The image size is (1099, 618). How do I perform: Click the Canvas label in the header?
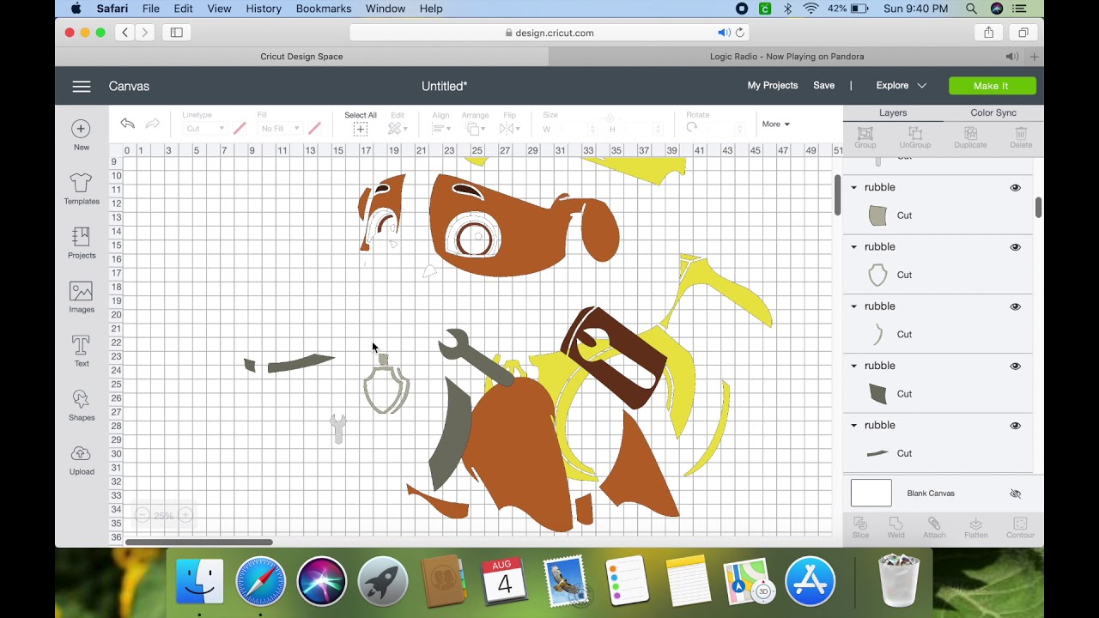[129, 86]
